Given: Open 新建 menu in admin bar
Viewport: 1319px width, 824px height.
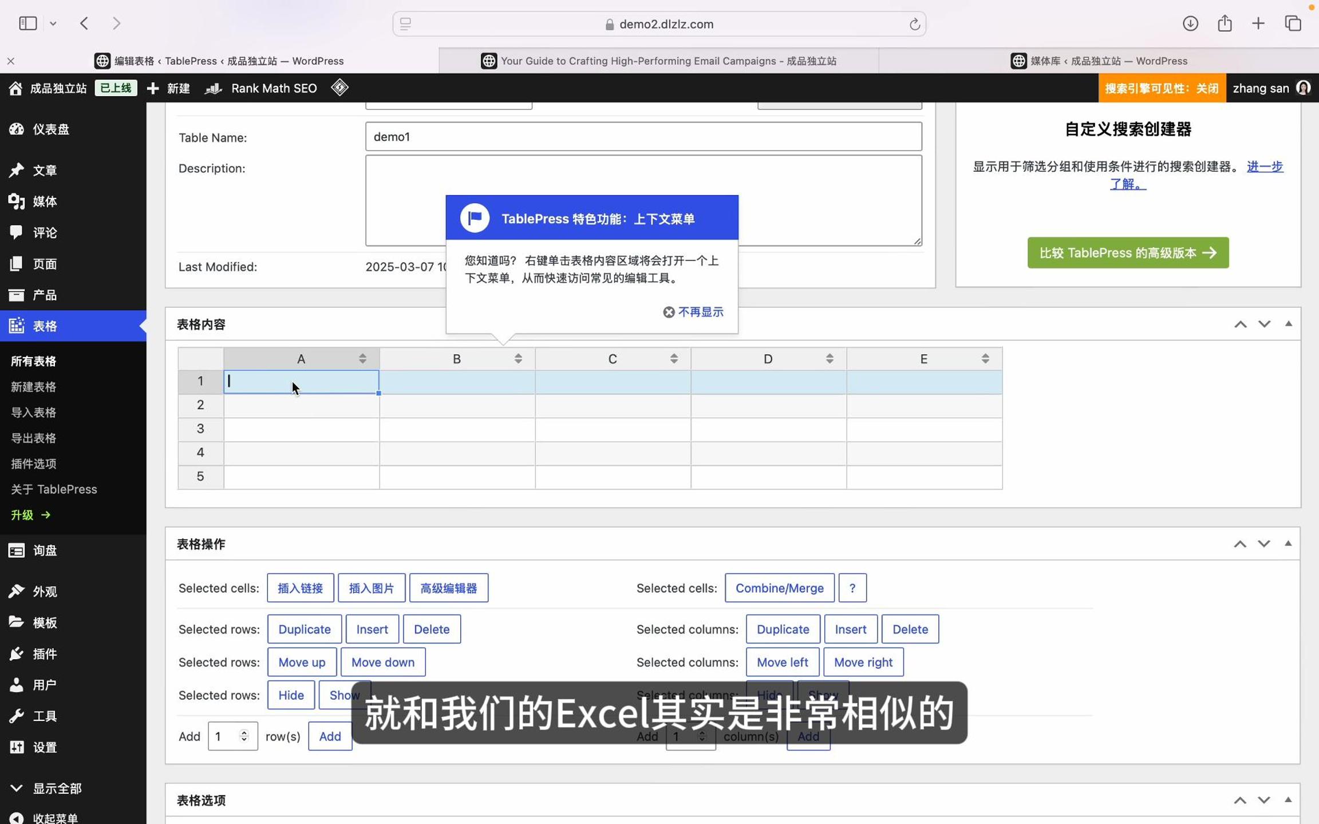Looking at the screenshot, I should pos(168,88).
